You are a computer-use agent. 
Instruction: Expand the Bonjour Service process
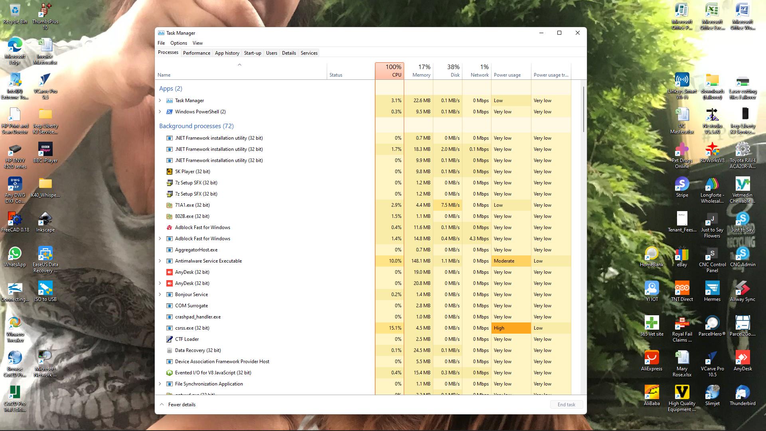(x=160, y=295)
